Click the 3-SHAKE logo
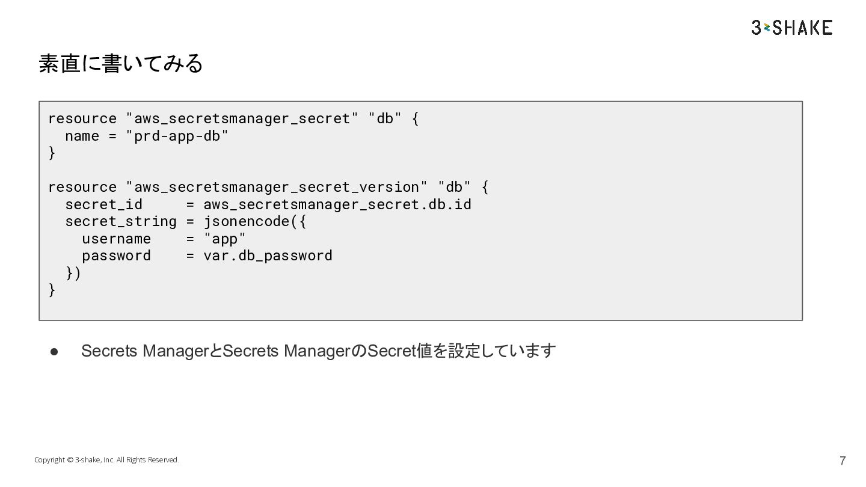Screen dimensions: 866x487 click(791, 28)
